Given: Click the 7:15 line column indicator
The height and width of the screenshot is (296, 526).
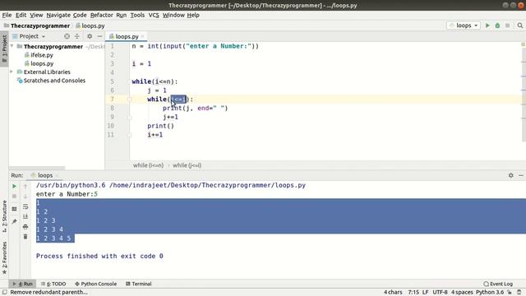Looking at the screenshot, I should tap(413, 293).
